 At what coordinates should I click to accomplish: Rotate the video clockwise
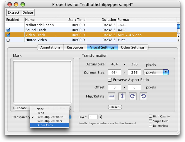pyautogui.click(x=133, y=96)
